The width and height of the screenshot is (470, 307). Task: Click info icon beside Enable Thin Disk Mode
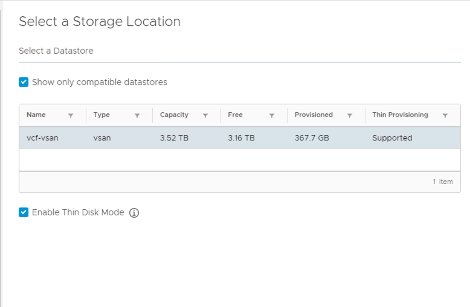(x=134, y=213)
